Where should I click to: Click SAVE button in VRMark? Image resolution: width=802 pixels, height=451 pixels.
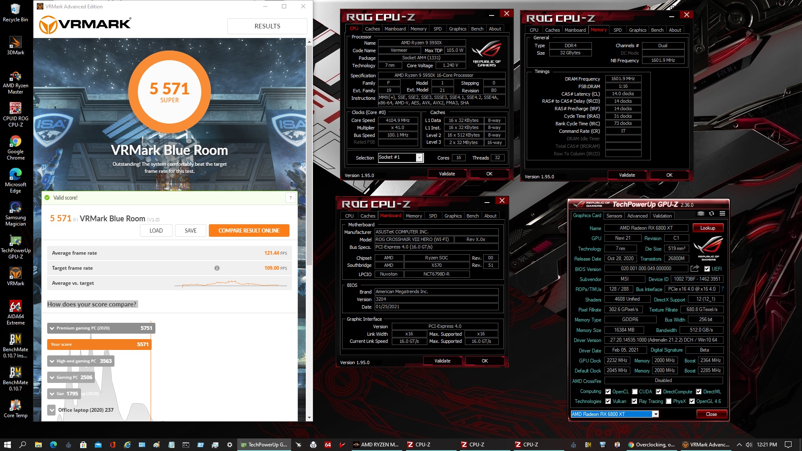coord(190,231)
